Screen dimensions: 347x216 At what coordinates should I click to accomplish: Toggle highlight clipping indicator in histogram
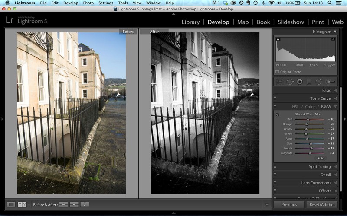coord(333,39)
